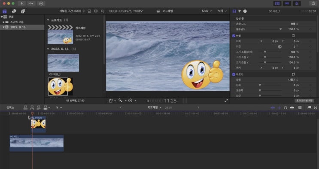Image resolution: width=319 pixels, height=169 pixels.
Task: Toggle solo headphones icon in timeline
Action: click(286, 108)
